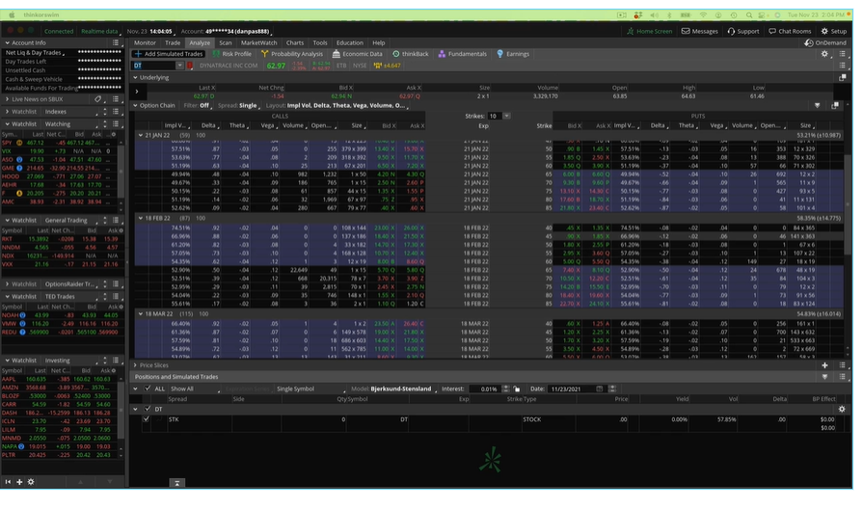Open macOS Spotlight search icon
Viewport: 863px width, 508px height.
[x=749, y=15]
